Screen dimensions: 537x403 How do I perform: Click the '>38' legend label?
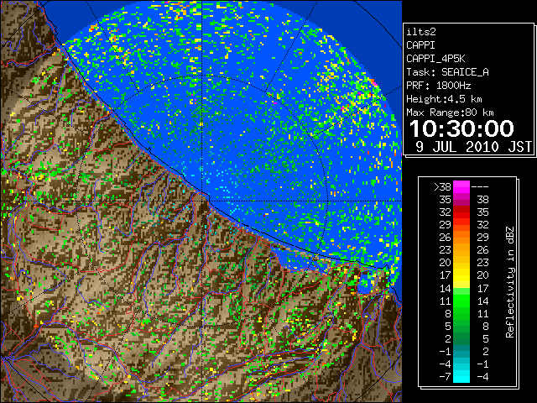point(442,187)
